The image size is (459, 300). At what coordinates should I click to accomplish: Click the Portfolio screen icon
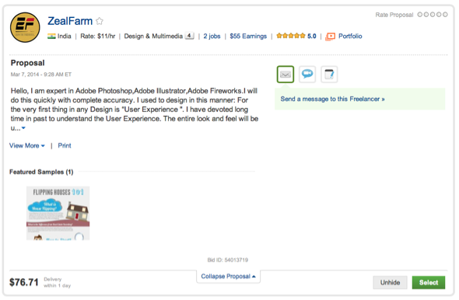330,37
